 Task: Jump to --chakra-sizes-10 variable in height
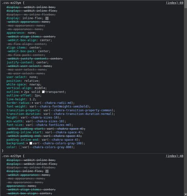point(43,117)
